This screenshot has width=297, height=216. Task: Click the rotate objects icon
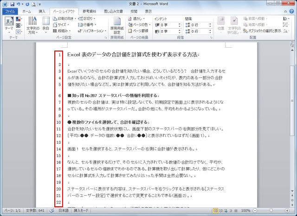[x=286, y=31]
